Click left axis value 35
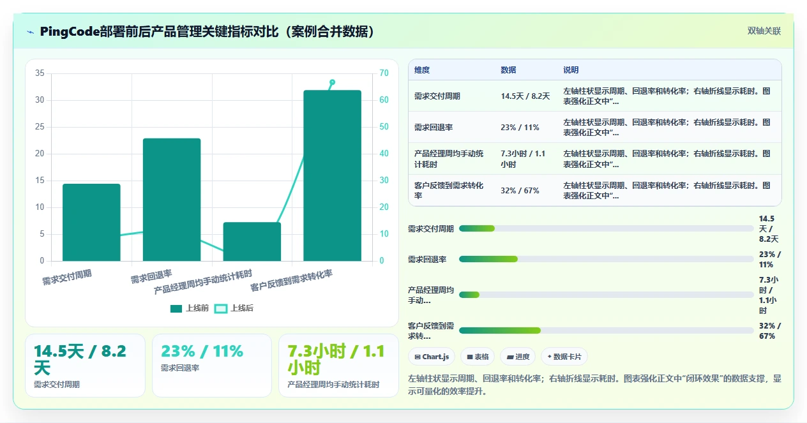 pos(40,73)
